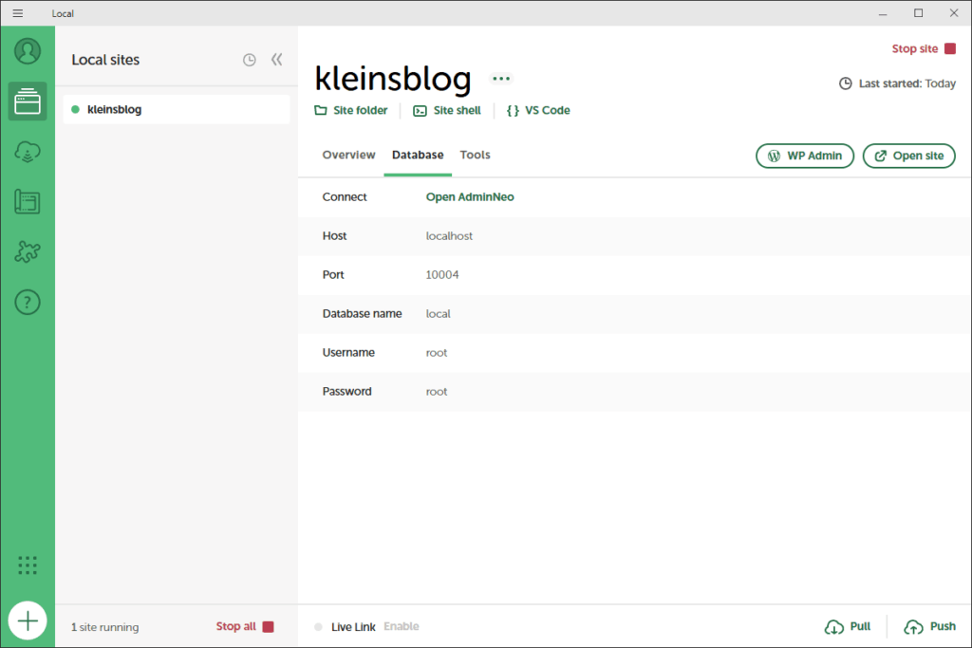Open the Add-ons puzzle piece icon
Viewport: 972px width, 648px height.
28,252
